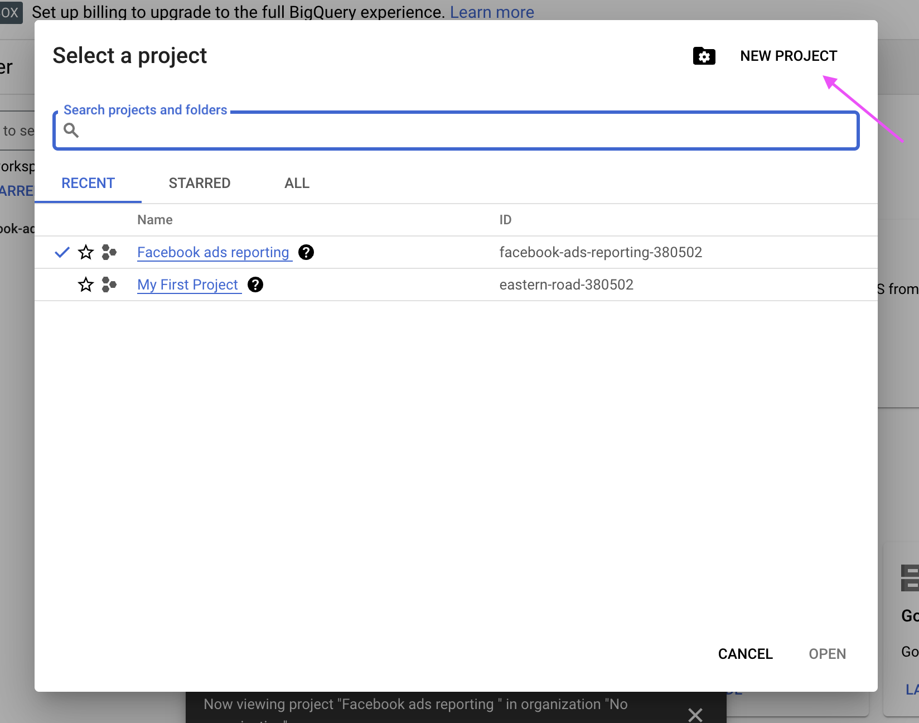Open the Facebook ads reporting project link

point(214,252)
